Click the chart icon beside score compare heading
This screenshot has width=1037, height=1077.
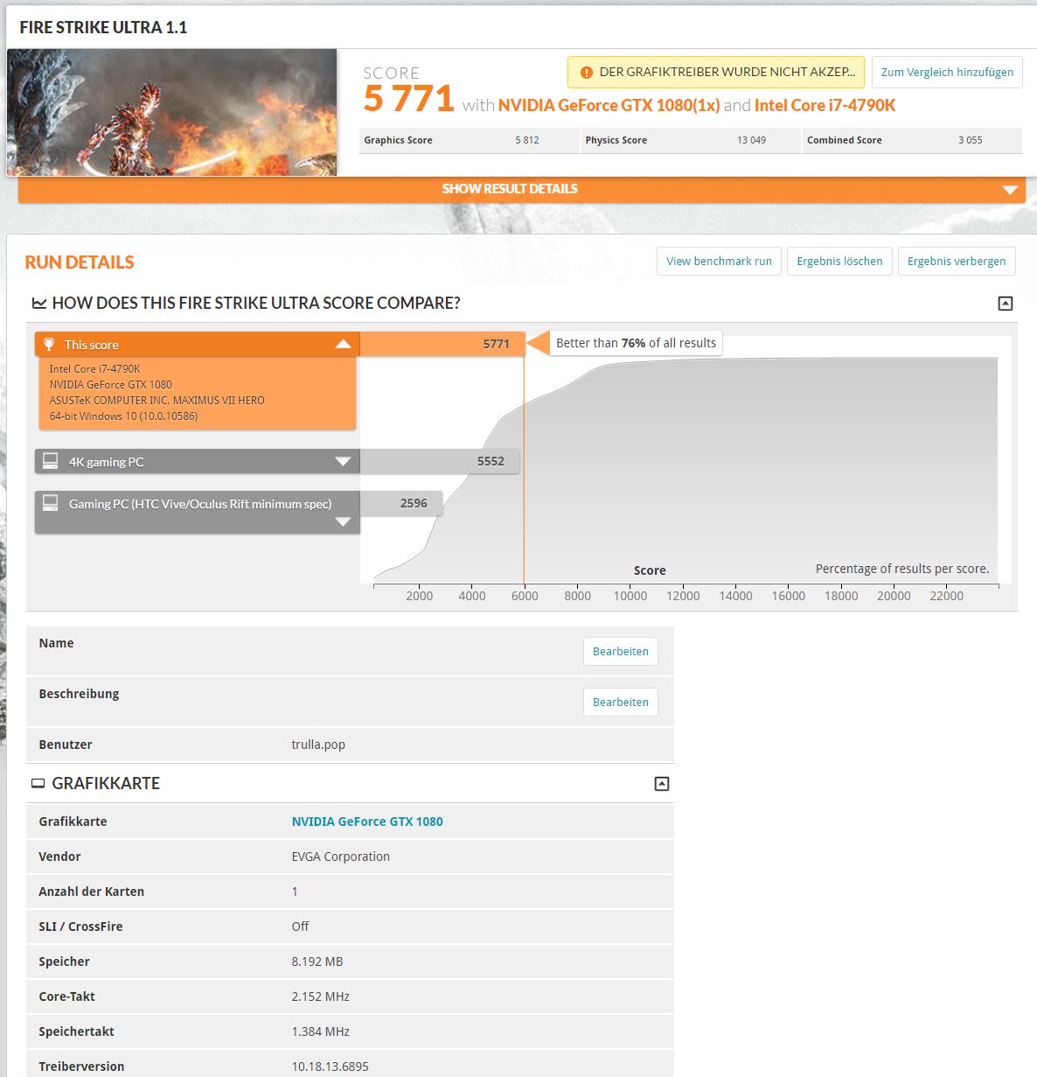click(39, 304)
